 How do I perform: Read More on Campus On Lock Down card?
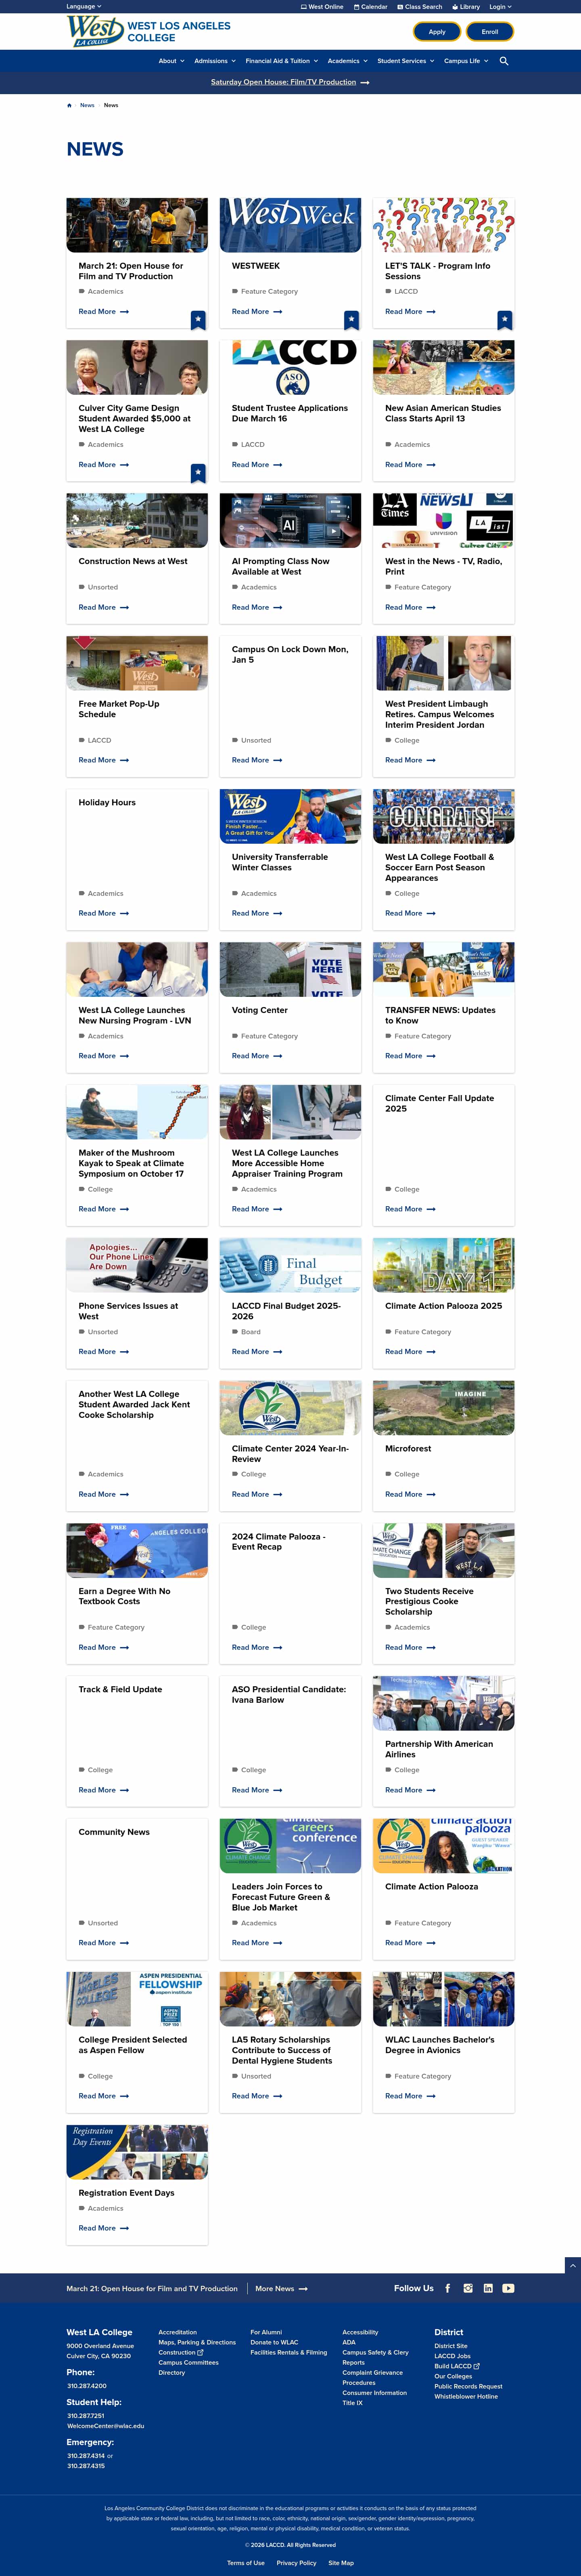pos(257,760)
